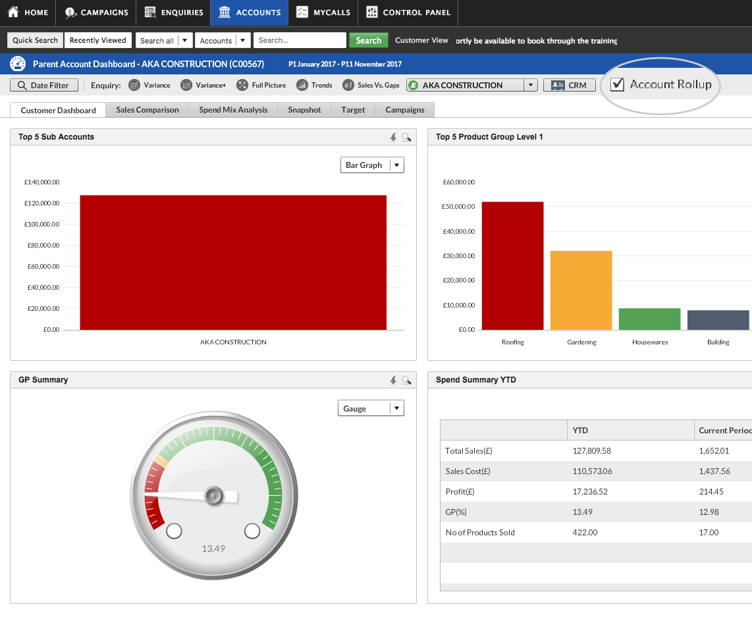Click the Total Sales YTD value 127,809.58
The image size is (752, 642).
click(x=591, y=450)
